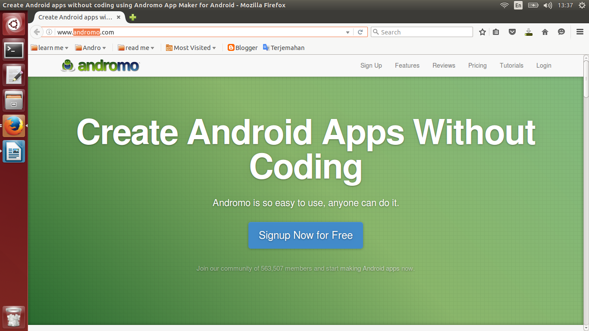Click the Firefox back arrow button
Image resolution: width=589 pixels, height=331 pixels.
pyautogui.click(x=37, y=32)
